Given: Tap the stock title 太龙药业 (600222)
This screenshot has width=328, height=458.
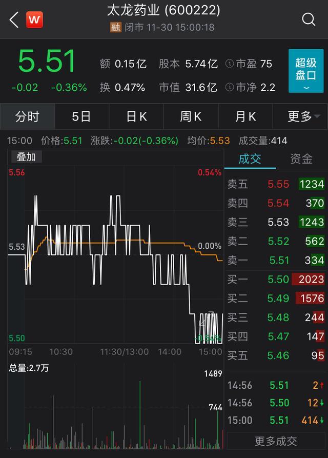Looking at the screenshot, I should 163,11.
